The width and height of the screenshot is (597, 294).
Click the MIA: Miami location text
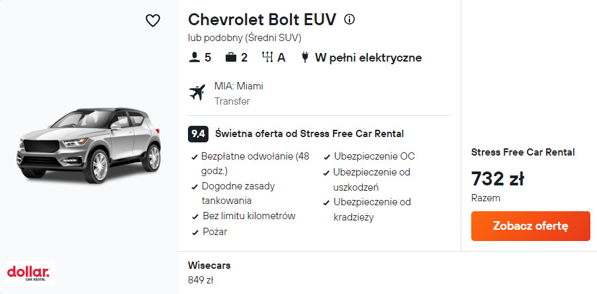[239, 86]
